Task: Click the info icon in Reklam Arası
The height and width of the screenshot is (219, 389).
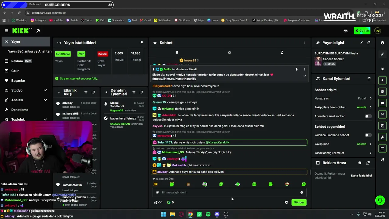Action: click(x=360, y=163)
